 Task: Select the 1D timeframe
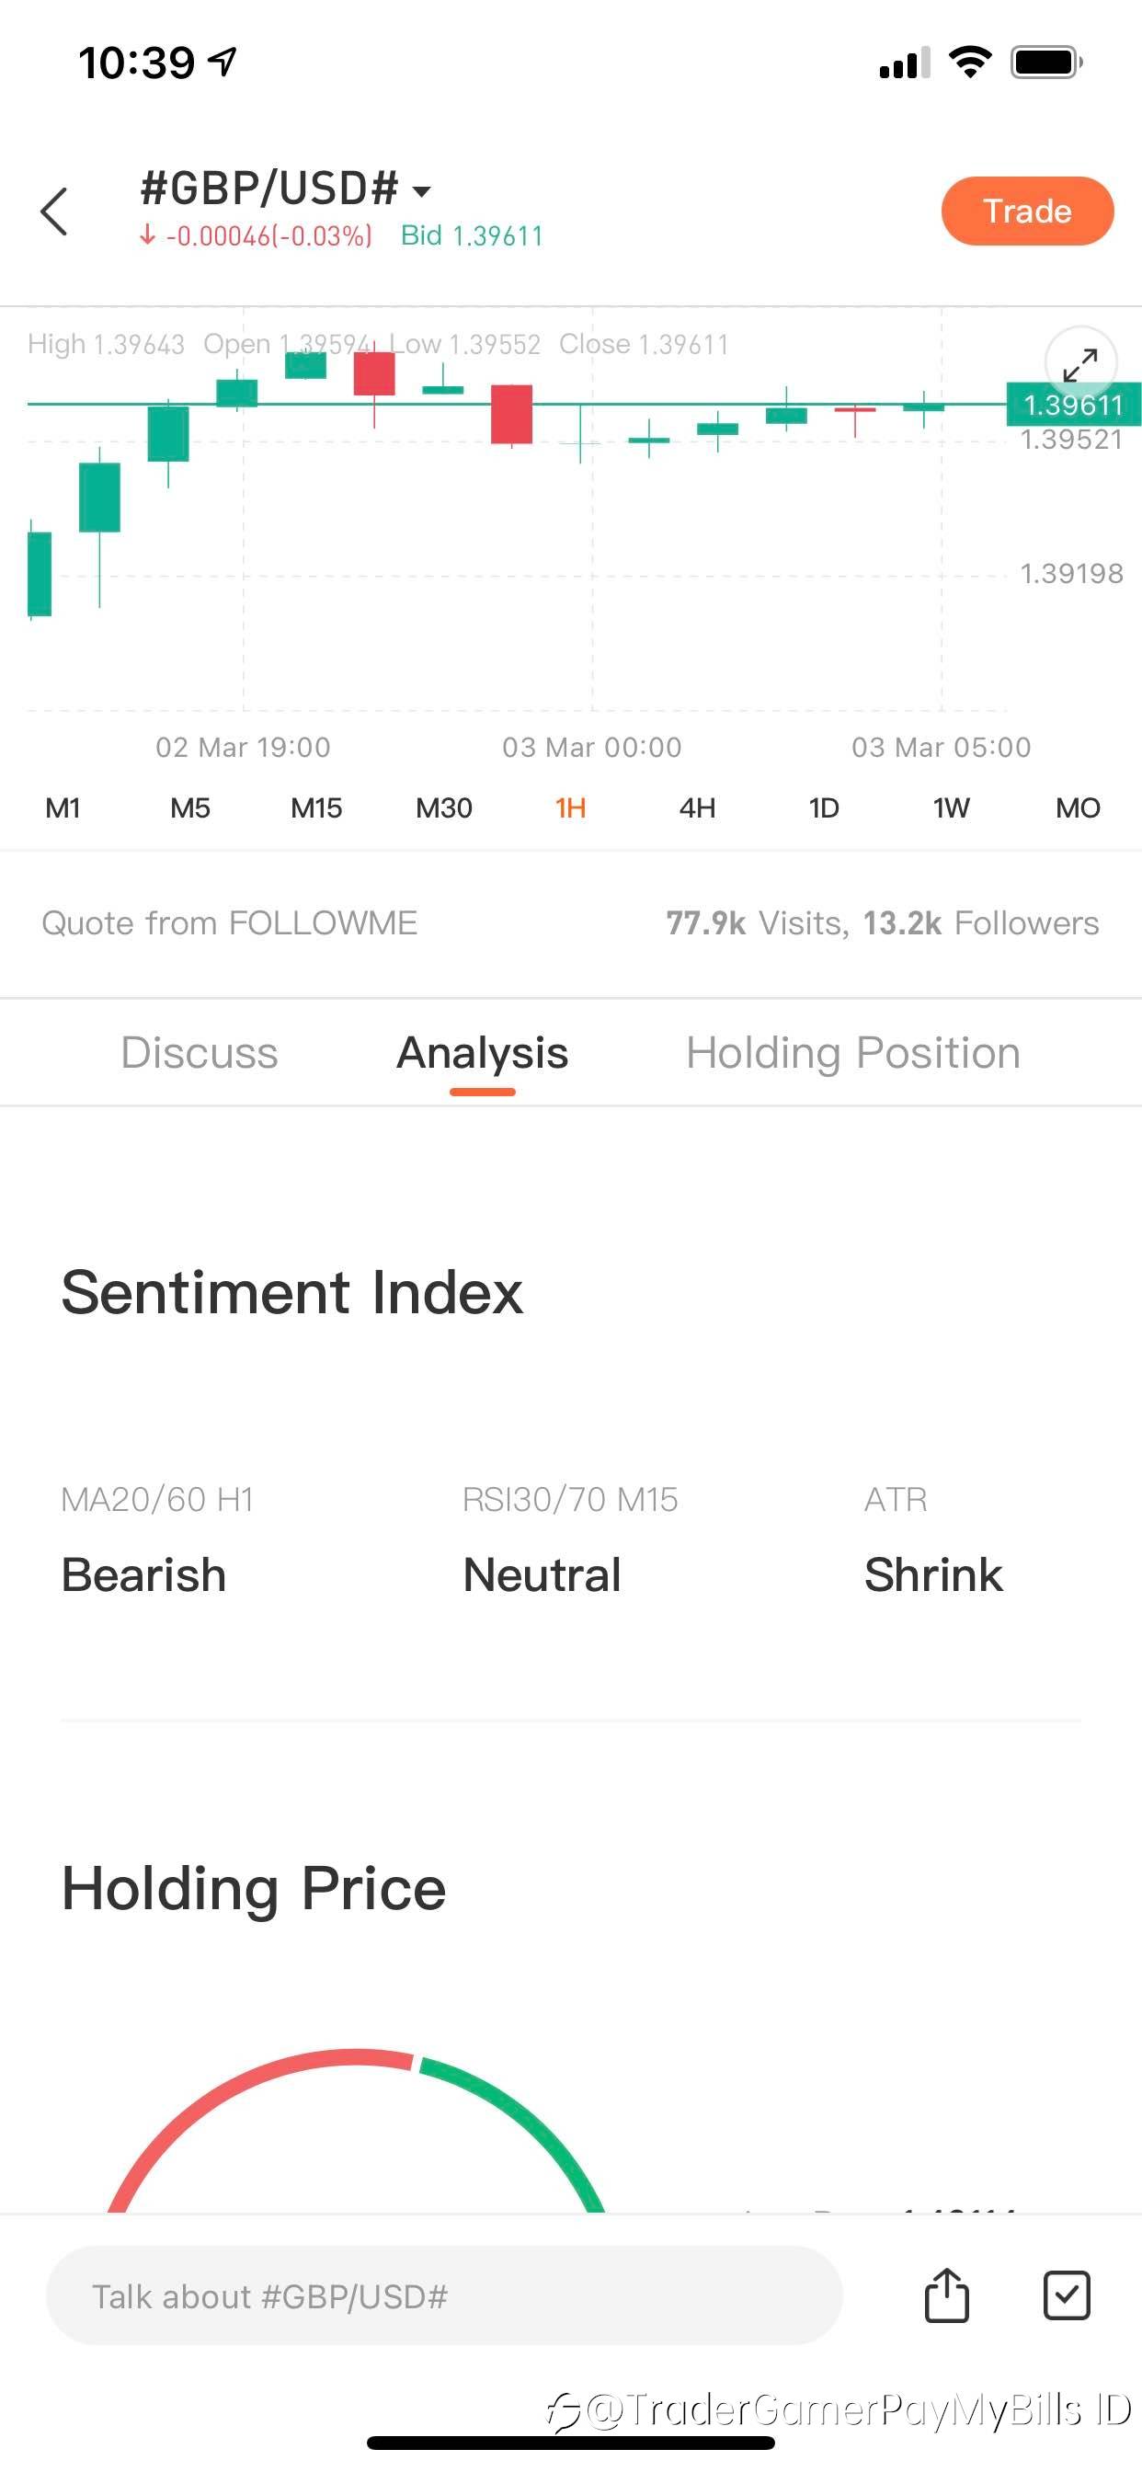click(x=823, y=808)
